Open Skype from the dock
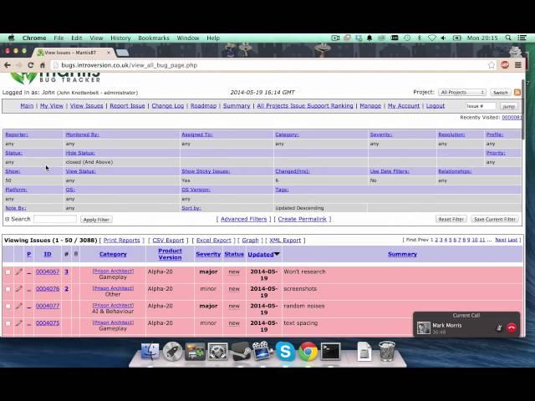The width and height of the screenshot is (535, 401). (285, 351)
